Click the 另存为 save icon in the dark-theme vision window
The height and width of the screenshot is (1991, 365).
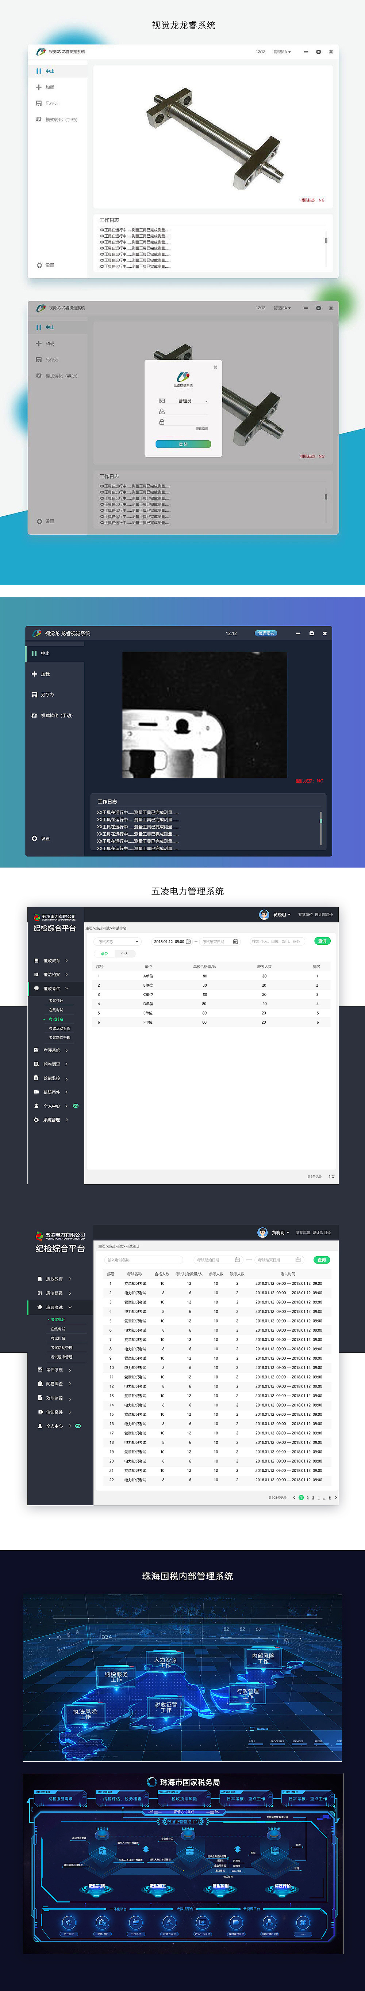pyautogui.click(x=34, y=695)
